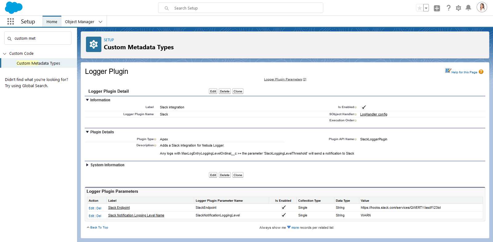Screen dimensions: 493x242
Task: Click the Collection Type column header
Action: coord(309,201)
